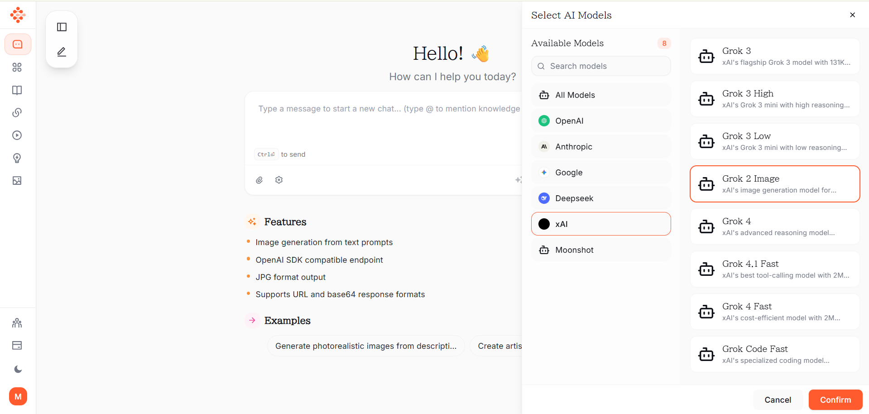
Task: Confirm the selected AI models
Action: pos(835,400)
